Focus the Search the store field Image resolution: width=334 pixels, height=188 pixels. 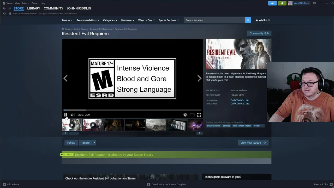click(214, 20)
